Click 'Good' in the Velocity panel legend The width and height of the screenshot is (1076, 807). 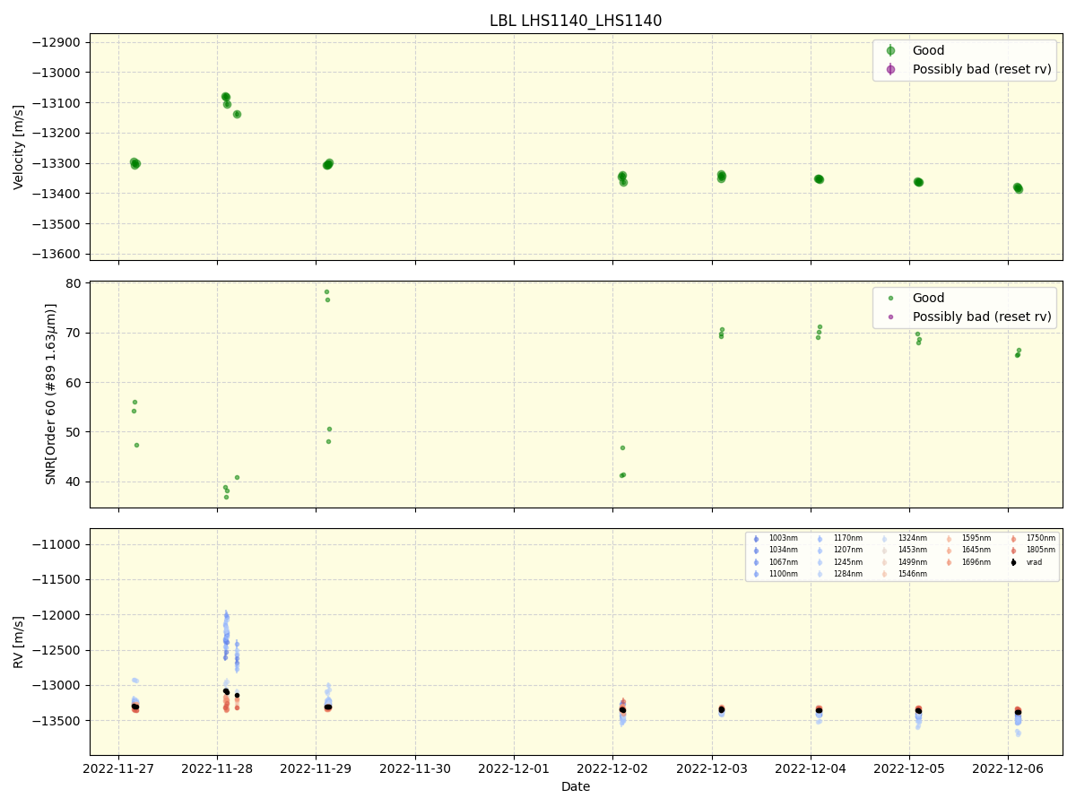pos(928,50)
